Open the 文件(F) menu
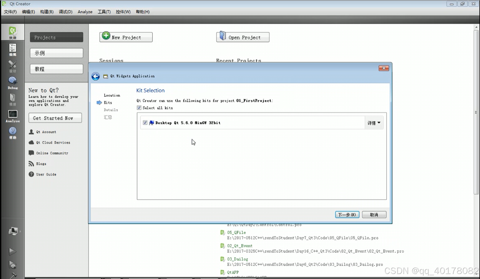Viewport: 480px width, 279px height. (x=10, y=12)
